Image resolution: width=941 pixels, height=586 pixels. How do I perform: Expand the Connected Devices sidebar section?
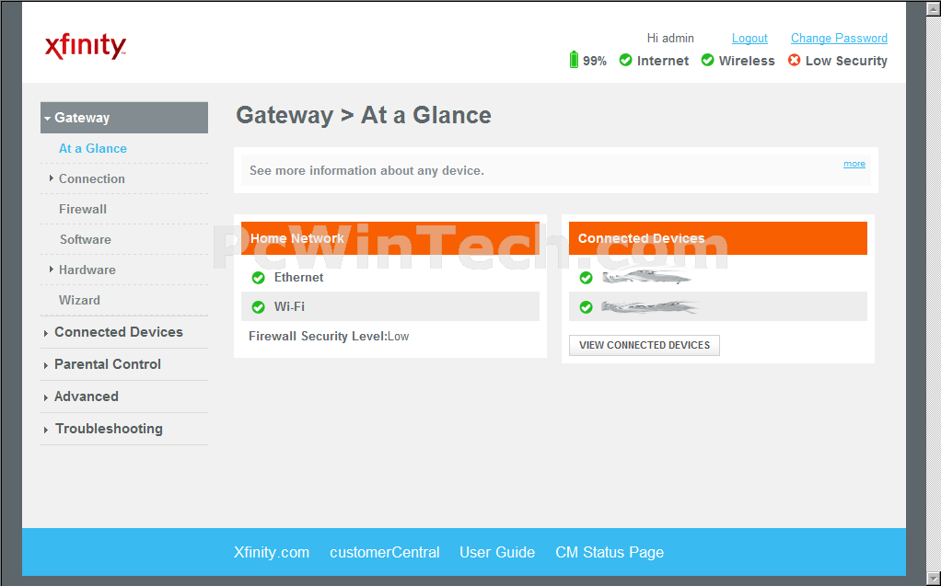coord(118,332)
